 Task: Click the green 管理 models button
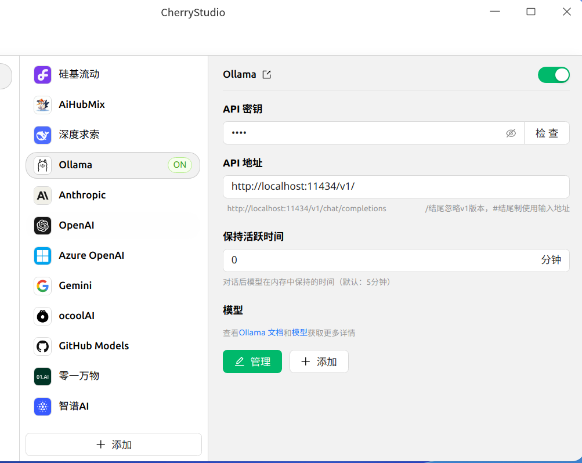(252, 361)
